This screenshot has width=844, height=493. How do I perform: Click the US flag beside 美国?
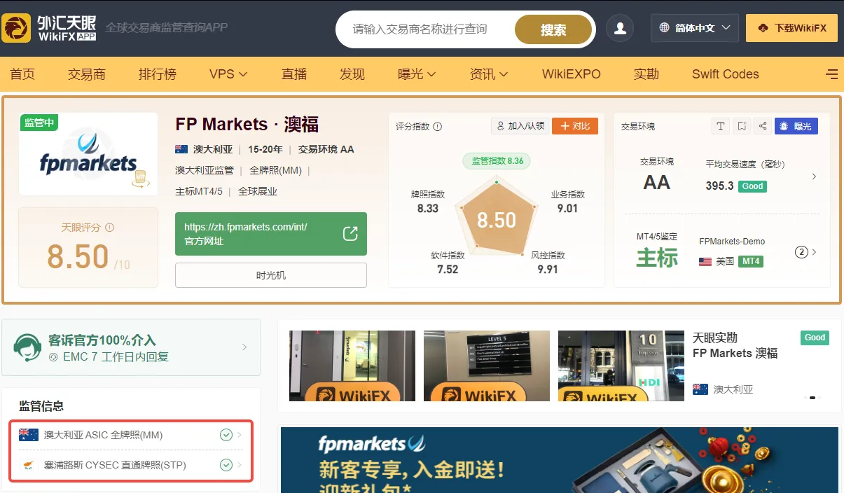click(x=705, y=261)
